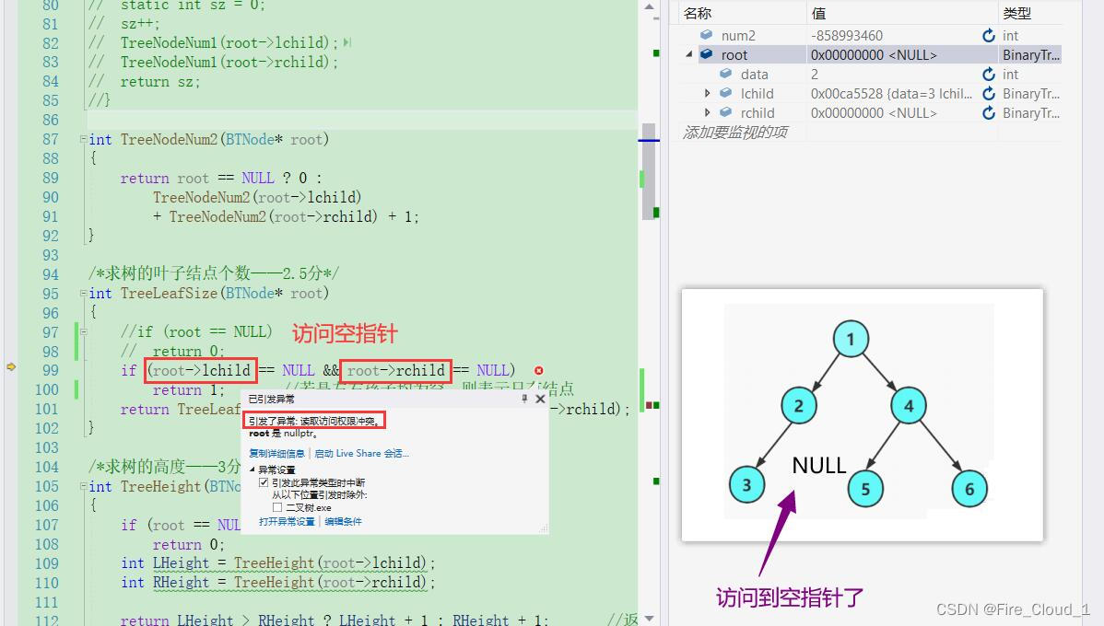Click the red exception error icon on line 99
The width and height of the screenshot is (1104, 626).
pos(538,371)
